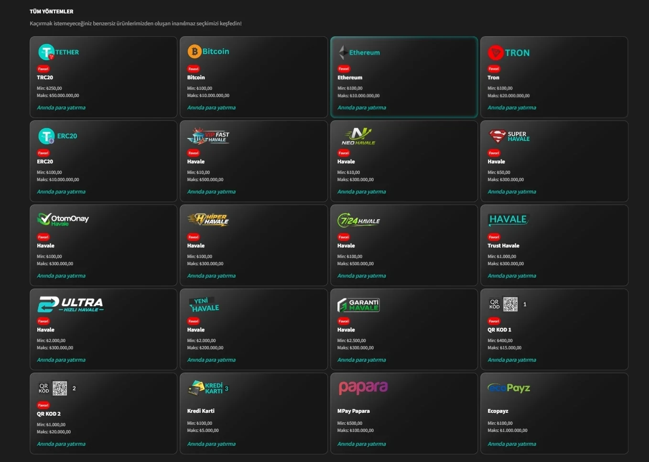Viewport: 649px width, 462px height.
Task: Click the Tether TRC20 logo
Action: 58,52
